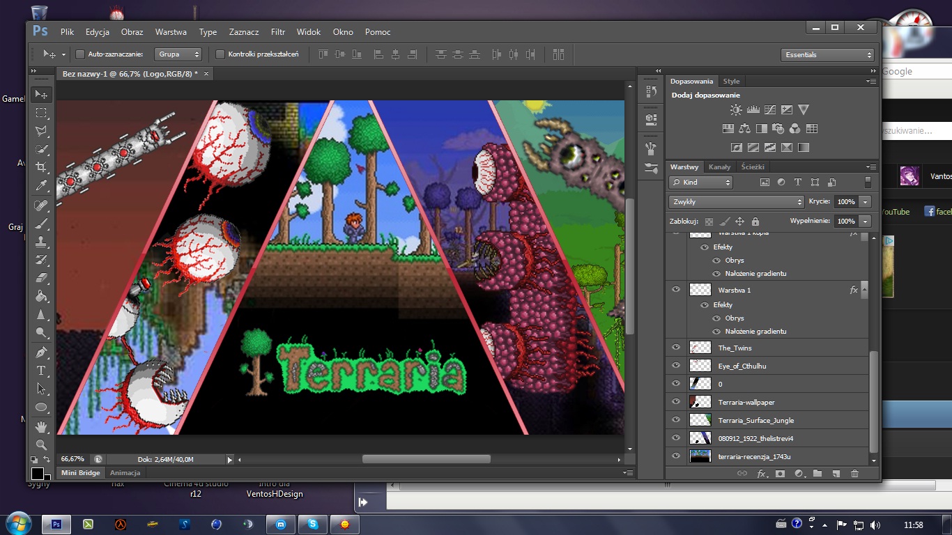The height and width of the screenshot is (535, 952).
Task: Open the Essentials workspace dropdown
Action: (828, 54)
